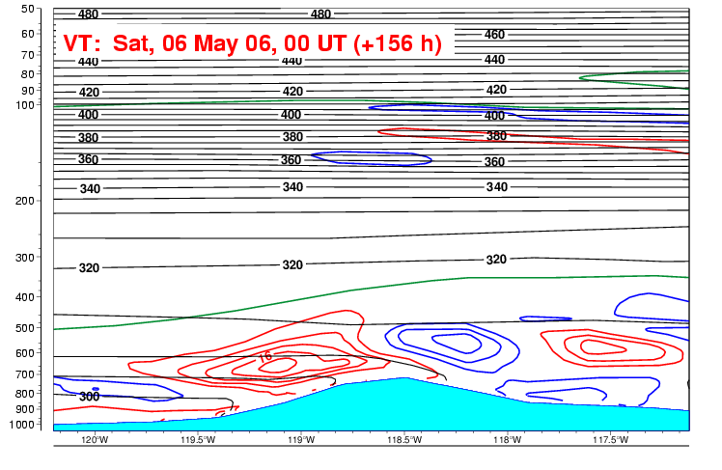Click the cyan terrain peak

(x=407, y=380)
